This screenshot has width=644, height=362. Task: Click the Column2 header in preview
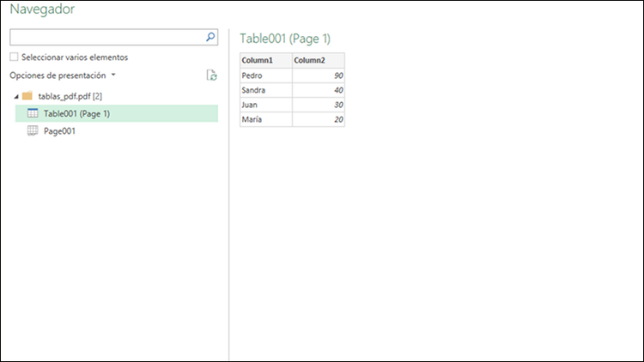coord(319,61)
